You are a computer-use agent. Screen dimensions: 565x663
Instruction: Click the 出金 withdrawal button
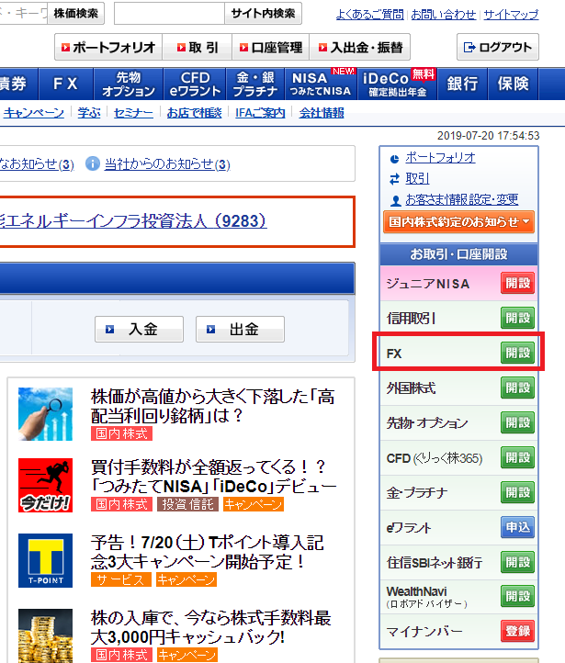(240, 329)
